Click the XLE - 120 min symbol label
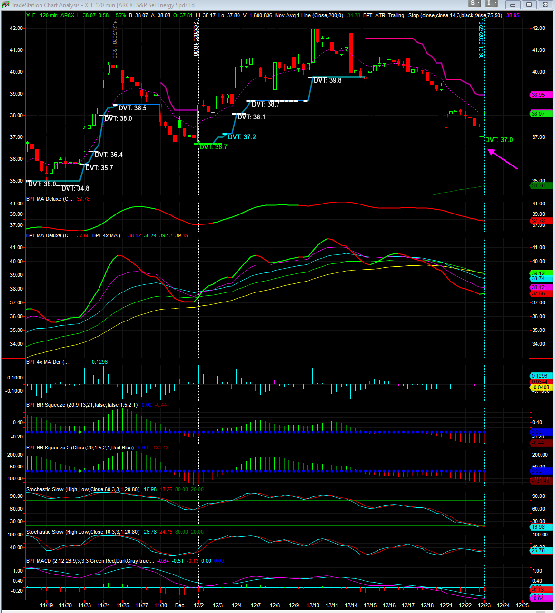Screen dimensions: 555x613 [42, 15]
